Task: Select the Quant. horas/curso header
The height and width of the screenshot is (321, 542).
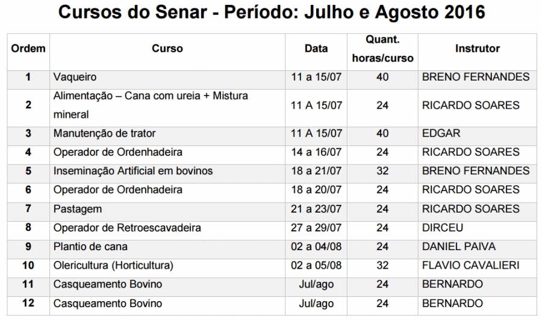Action: tap(382, 49)
